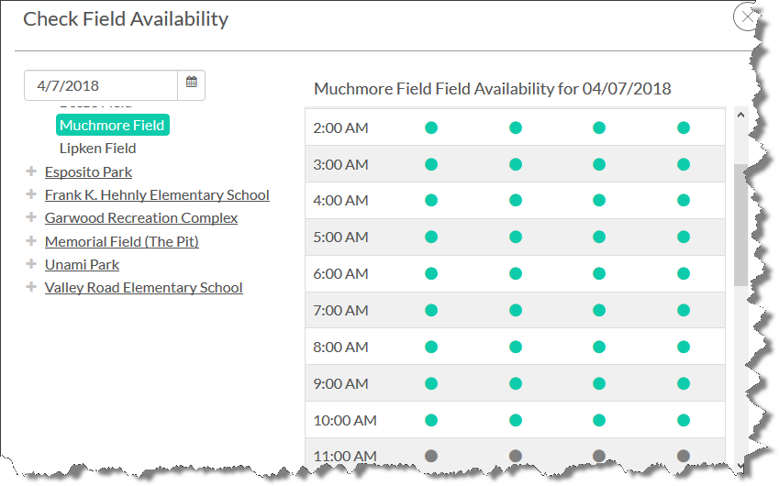Click the third green dot at 9:00 AM
779x486 pixels.
599,384
